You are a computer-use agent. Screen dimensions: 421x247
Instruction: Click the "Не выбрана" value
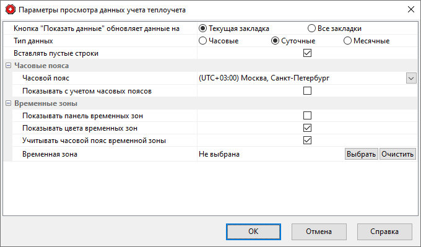pos(219,154)
